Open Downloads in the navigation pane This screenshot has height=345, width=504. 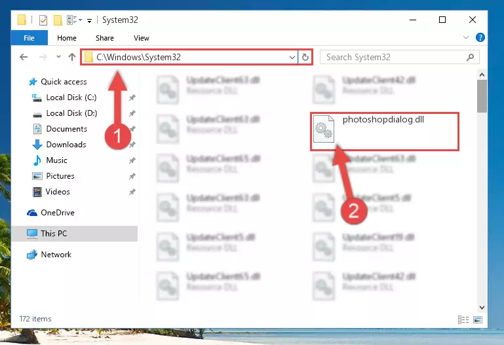pos(66,145)
